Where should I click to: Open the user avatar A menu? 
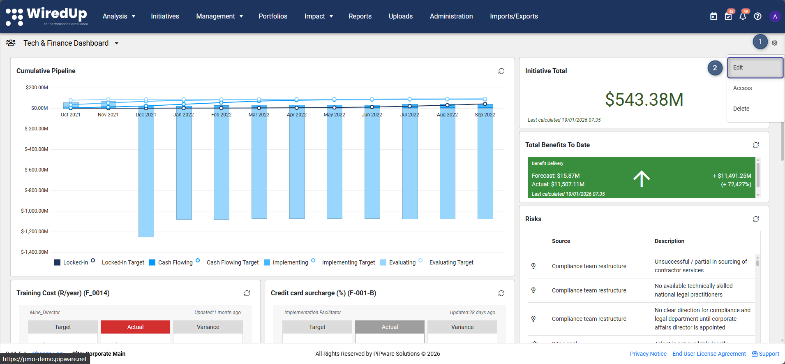pos(775,16)
